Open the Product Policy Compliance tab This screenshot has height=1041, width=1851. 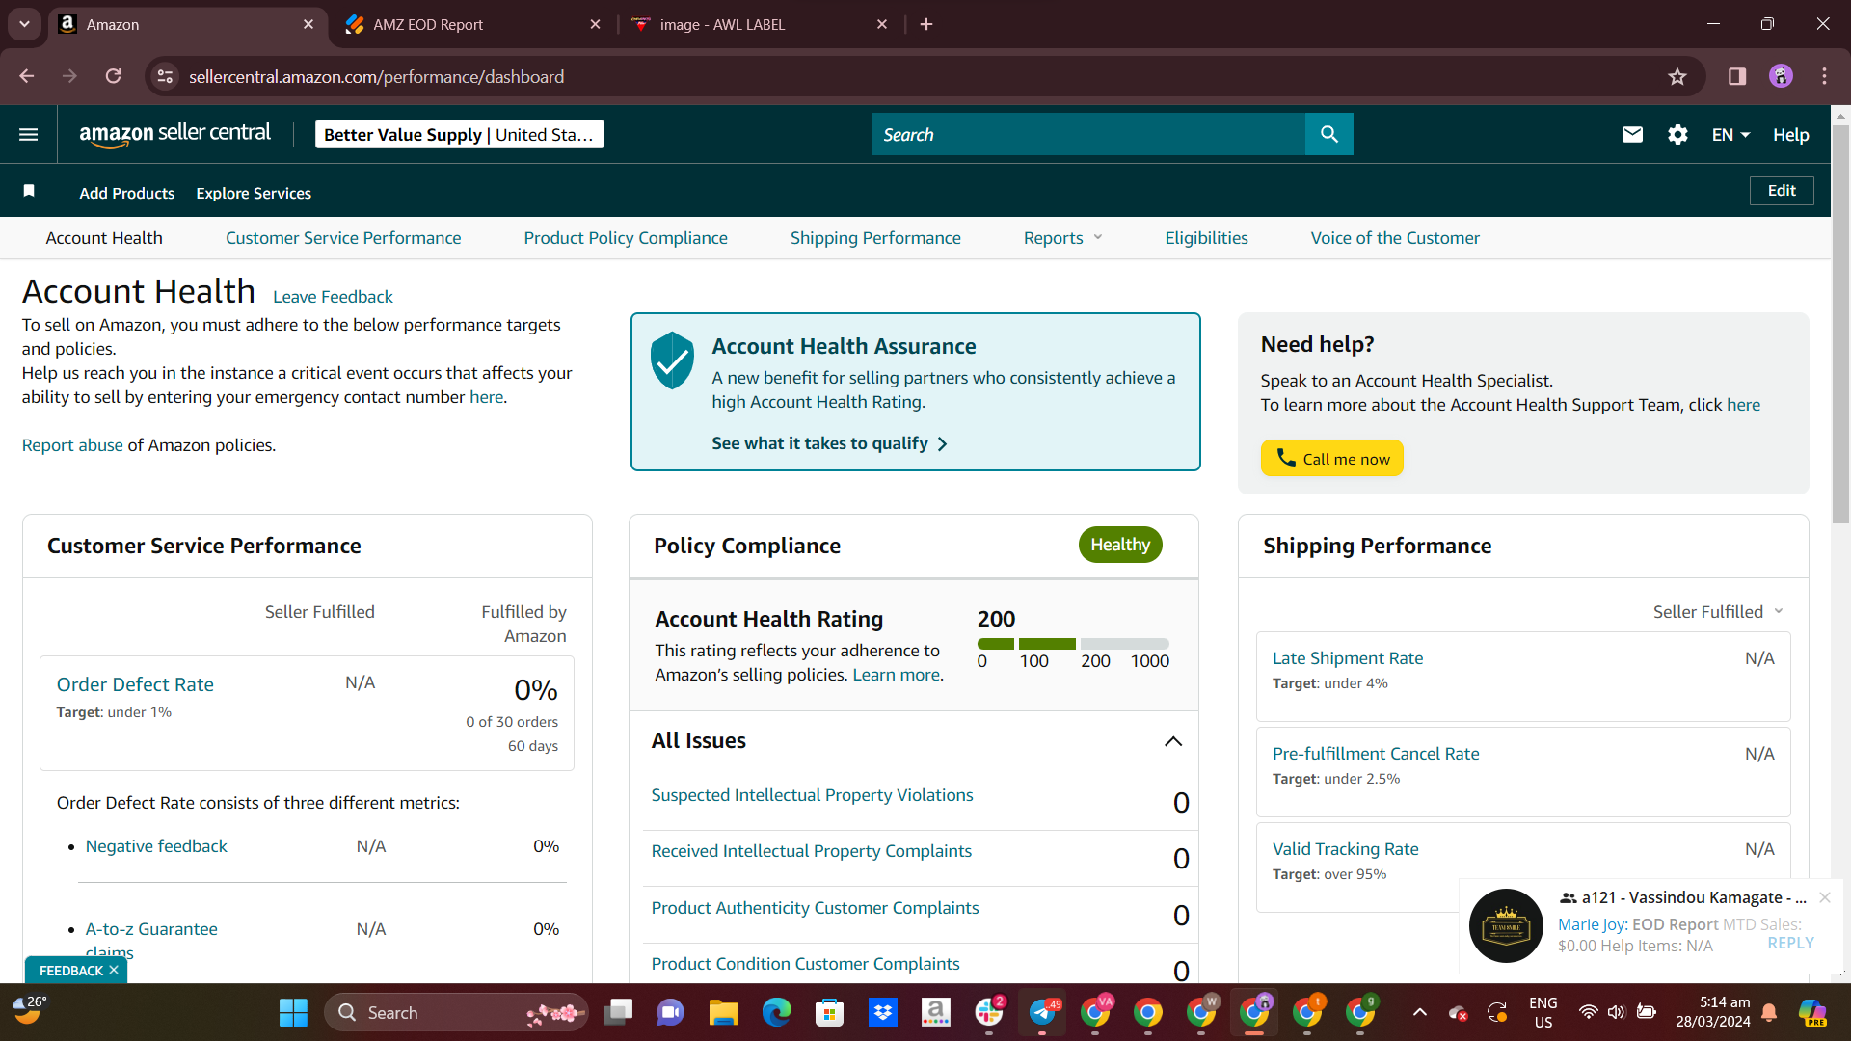[x=626, y=238]
